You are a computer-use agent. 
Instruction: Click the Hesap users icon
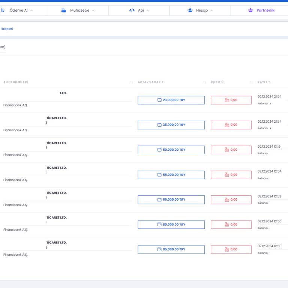click(x=190, y=10)
